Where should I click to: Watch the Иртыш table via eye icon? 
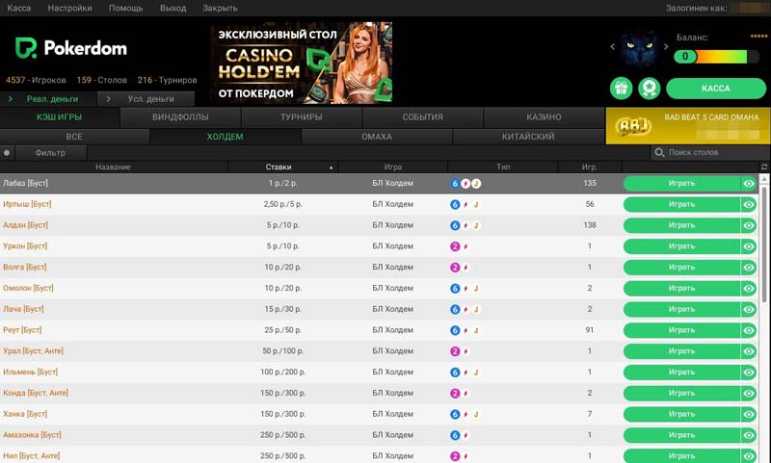click(x=749, y=204)
